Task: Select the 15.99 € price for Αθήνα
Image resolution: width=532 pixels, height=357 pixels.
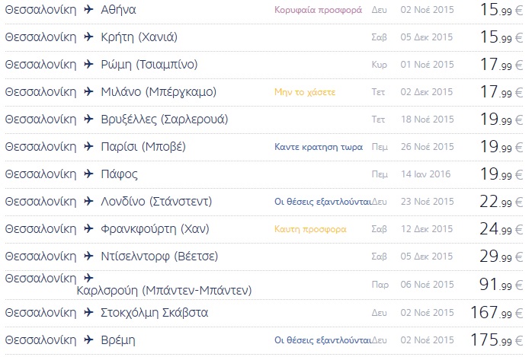Action: click(502, 10)
